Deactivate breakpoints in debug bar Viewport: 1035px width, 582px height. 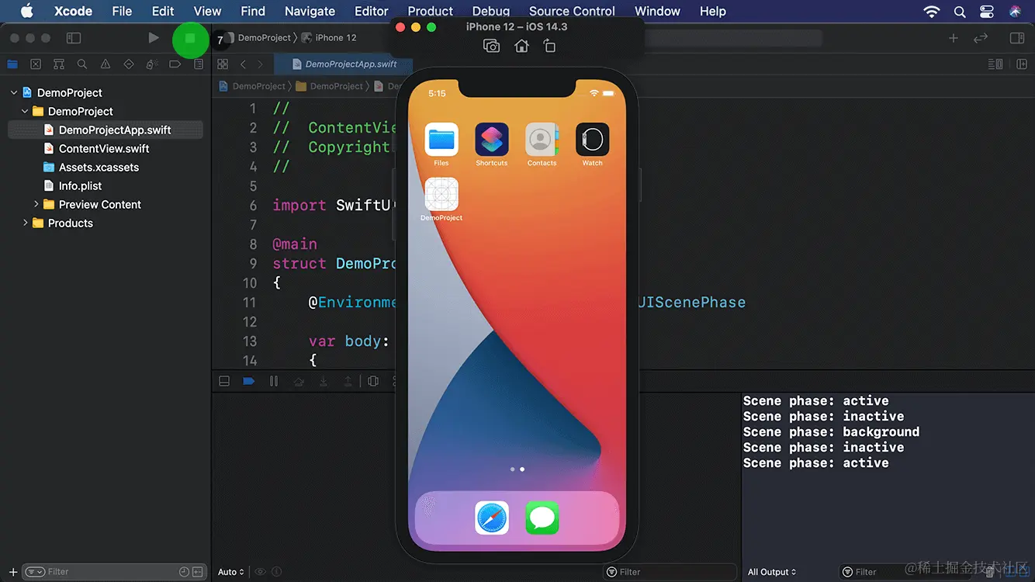click(x=249, y=381)
